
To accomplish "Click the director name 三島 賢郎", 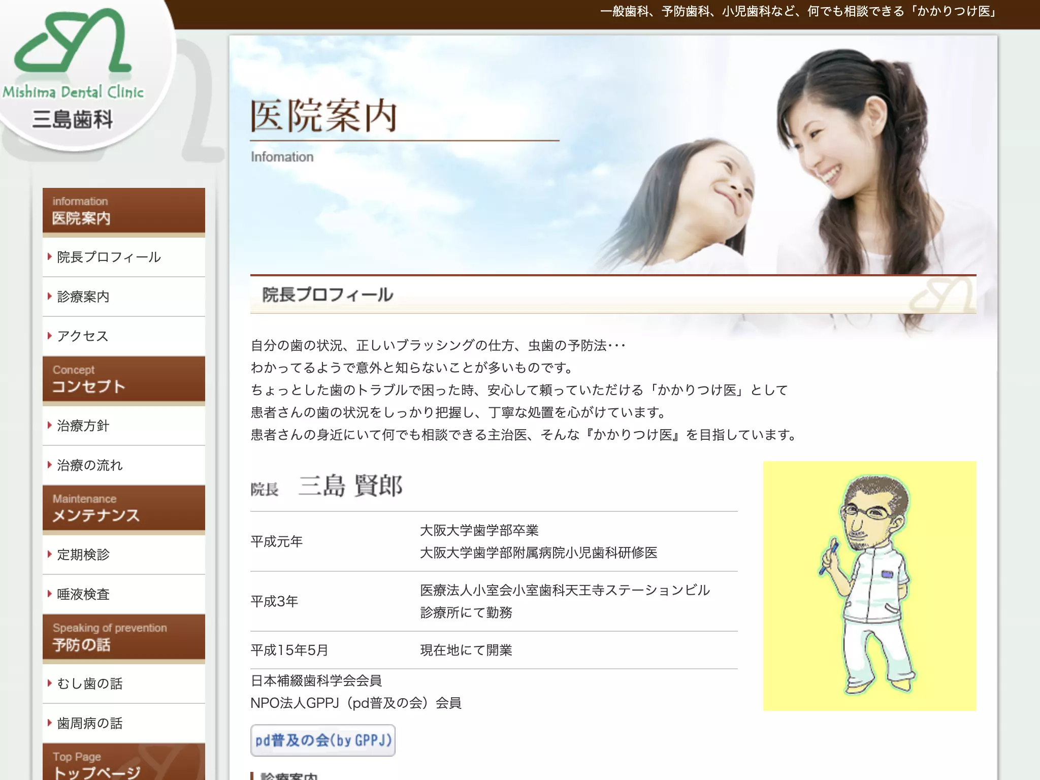I will click(x=350, y=485).
